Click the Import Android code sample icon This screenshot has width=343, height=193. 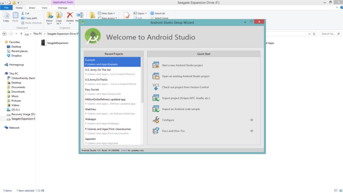click(156, 109)
